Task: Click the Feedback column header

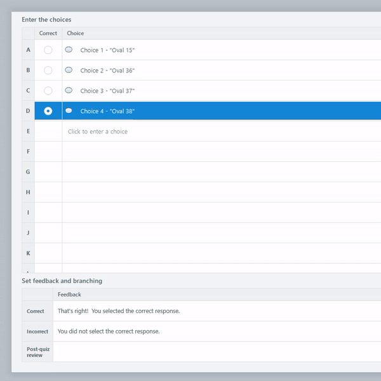Action: coord(217,295)
